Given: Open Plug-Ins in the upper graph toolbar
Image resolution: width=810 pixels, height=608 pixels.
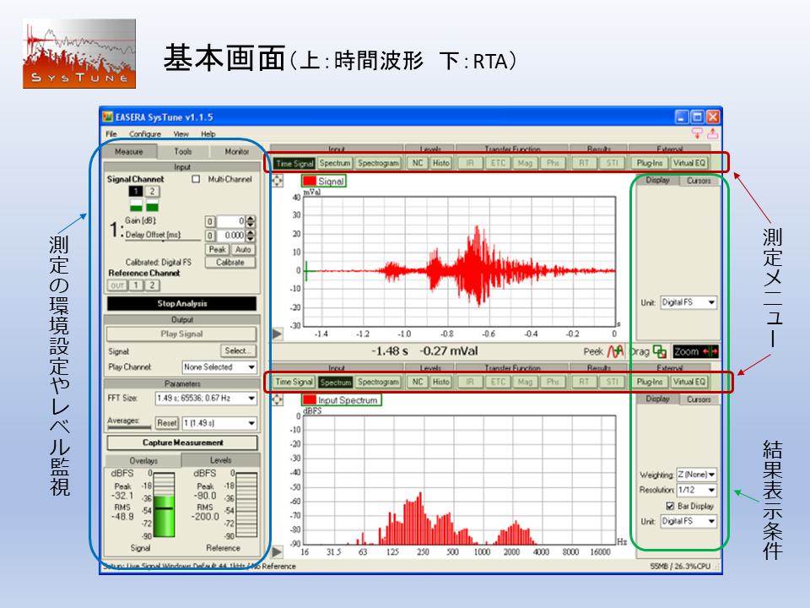Looking at the screenshot, I should coord(650,163).
